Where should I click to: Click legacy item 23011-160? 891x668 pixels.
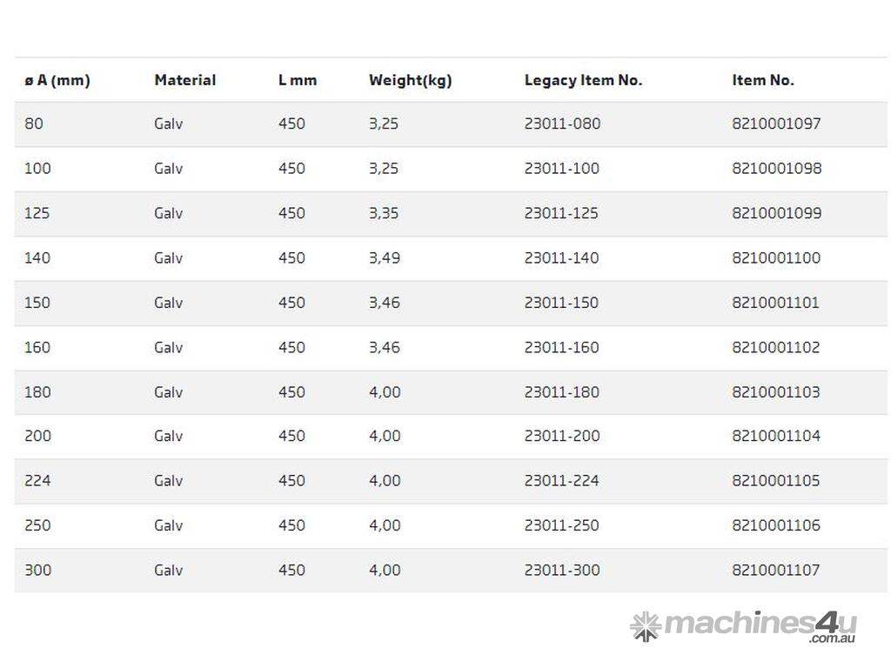point(561,347)
